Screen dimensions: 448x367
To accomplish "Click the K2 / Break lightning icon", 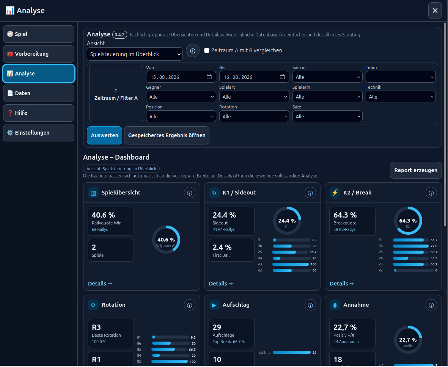I will [335, 193].
